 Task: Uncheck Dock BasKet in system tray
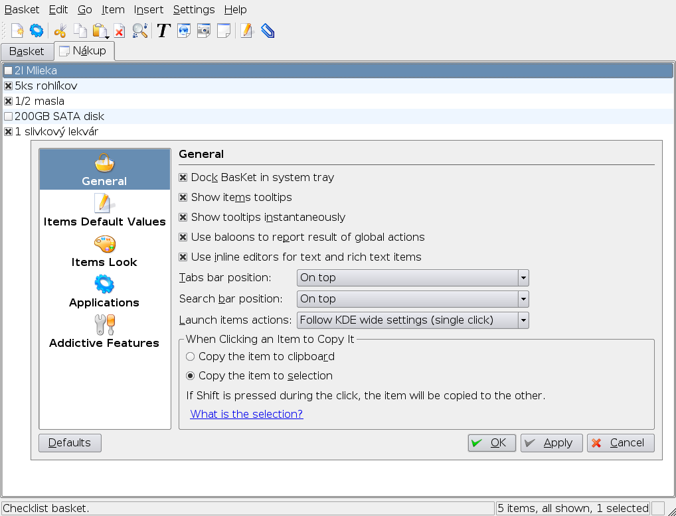[183, 178]
